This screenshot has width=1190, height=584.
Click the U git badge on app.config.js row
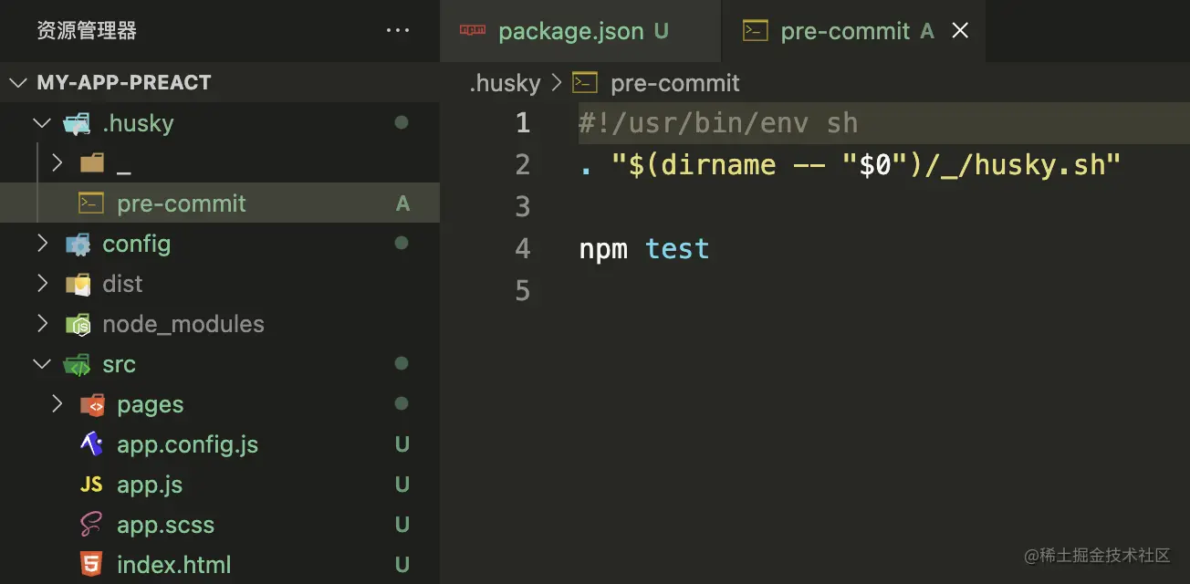[402, 444]
